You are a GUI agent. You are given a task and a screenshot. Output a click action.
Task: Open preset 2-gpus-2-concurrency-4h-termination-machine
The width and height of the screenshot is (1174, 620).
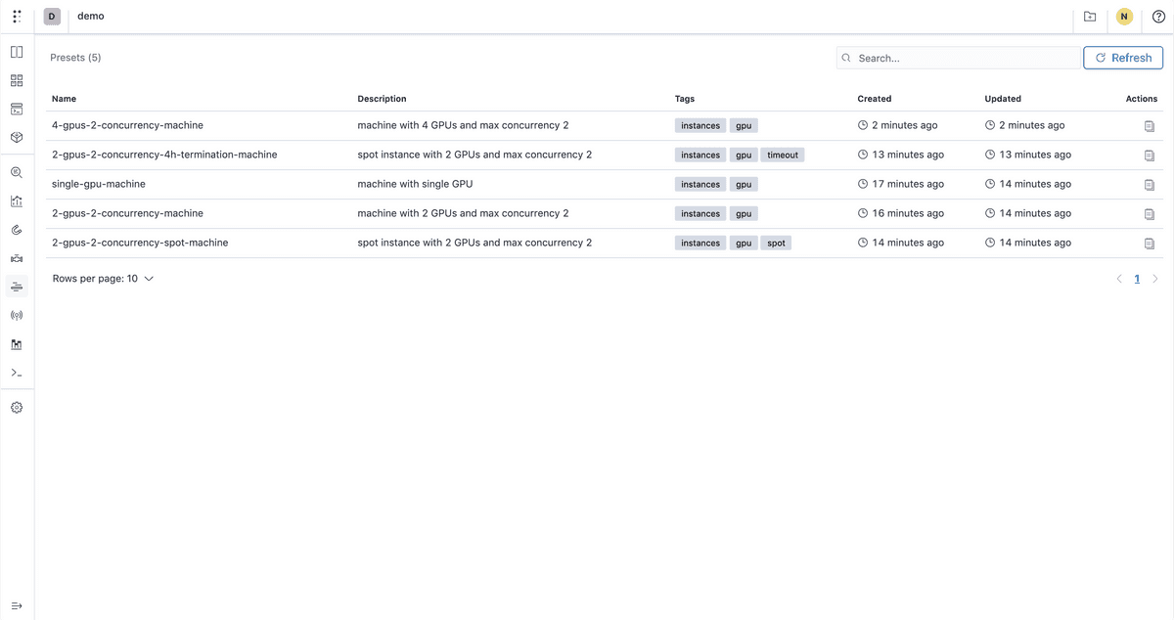click(164, 155)
